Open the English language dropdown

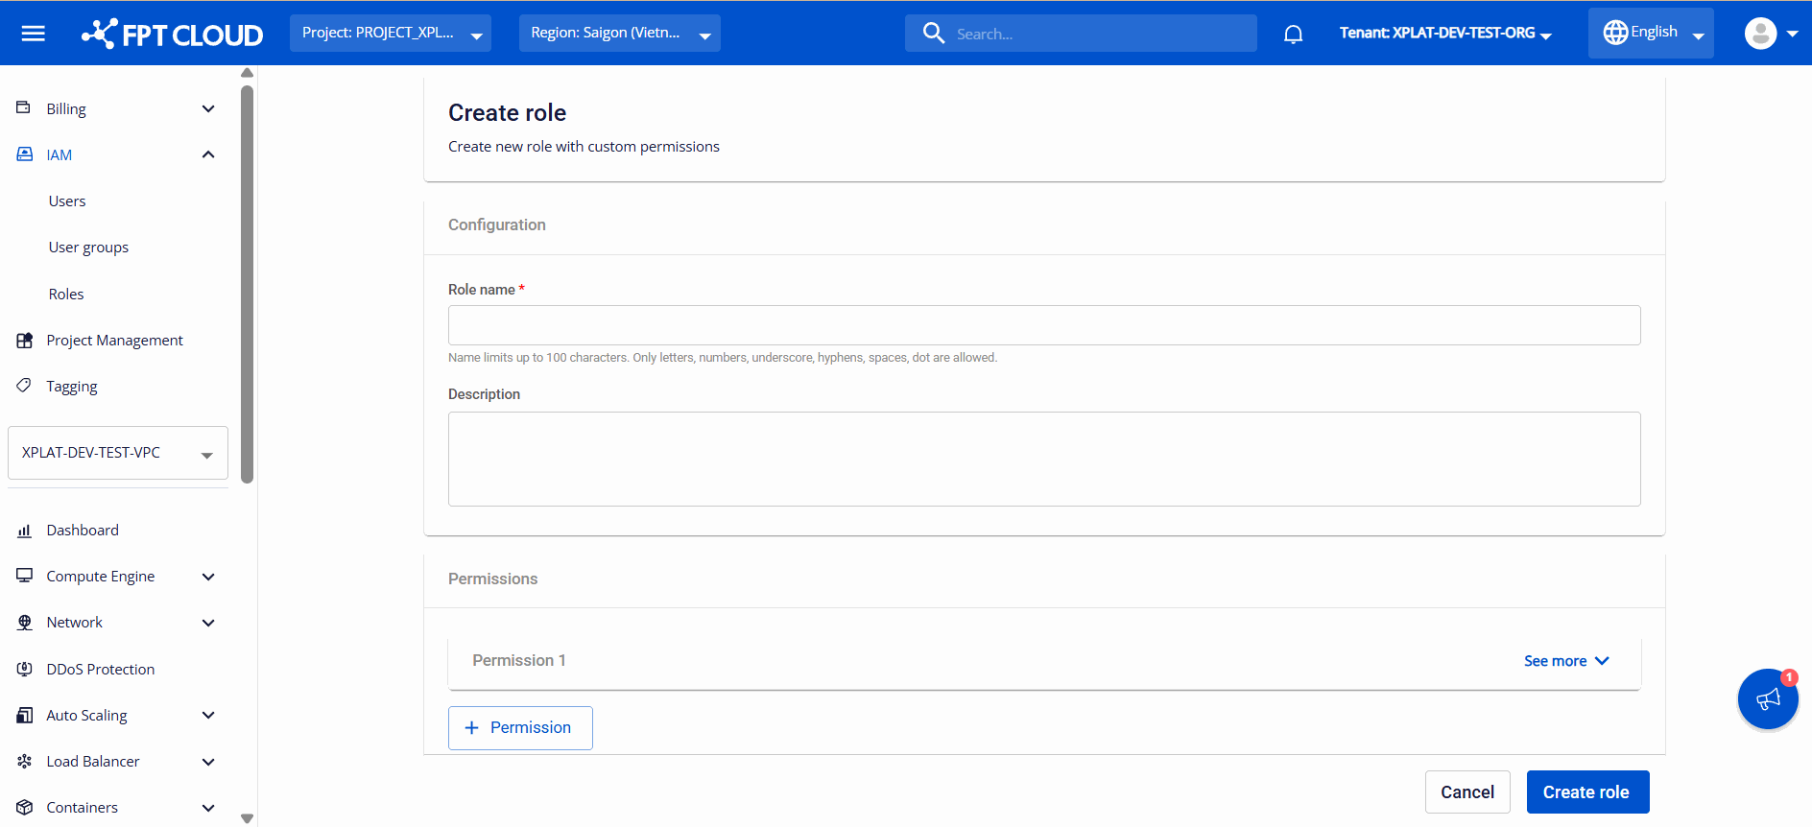point(1651,33)
